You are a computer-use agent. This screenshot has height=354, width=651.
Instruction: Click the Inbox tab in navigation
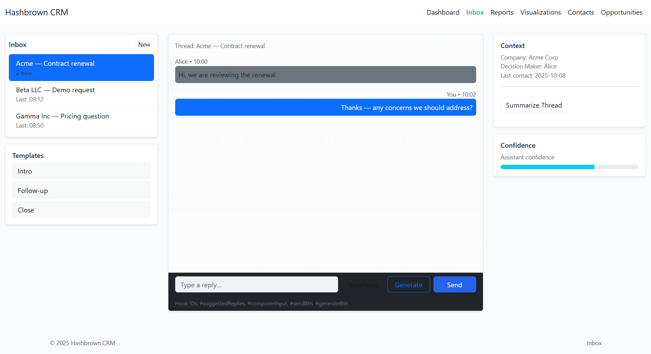pyautogui.click(x=475, y=12)
